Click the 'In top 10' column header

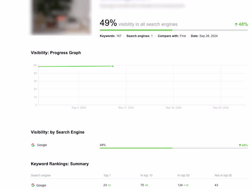pos(146,175)
